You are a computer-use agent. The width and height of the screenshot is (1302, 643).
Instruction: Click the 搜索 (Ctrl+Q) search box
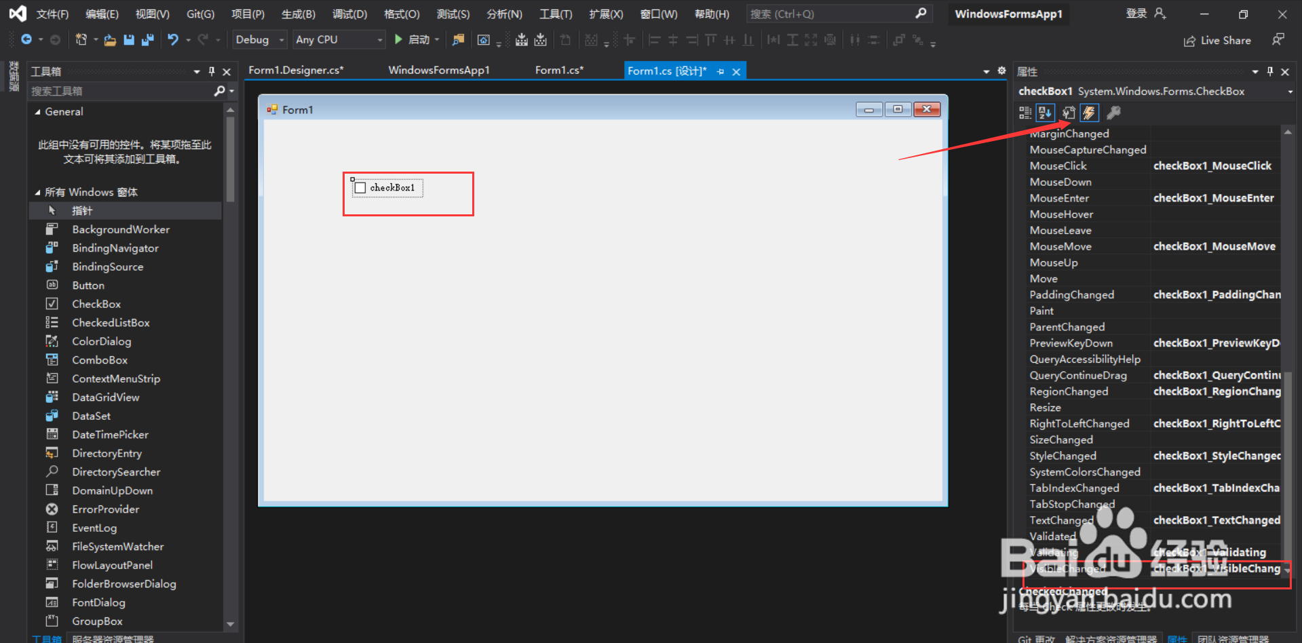click(839, 14)
